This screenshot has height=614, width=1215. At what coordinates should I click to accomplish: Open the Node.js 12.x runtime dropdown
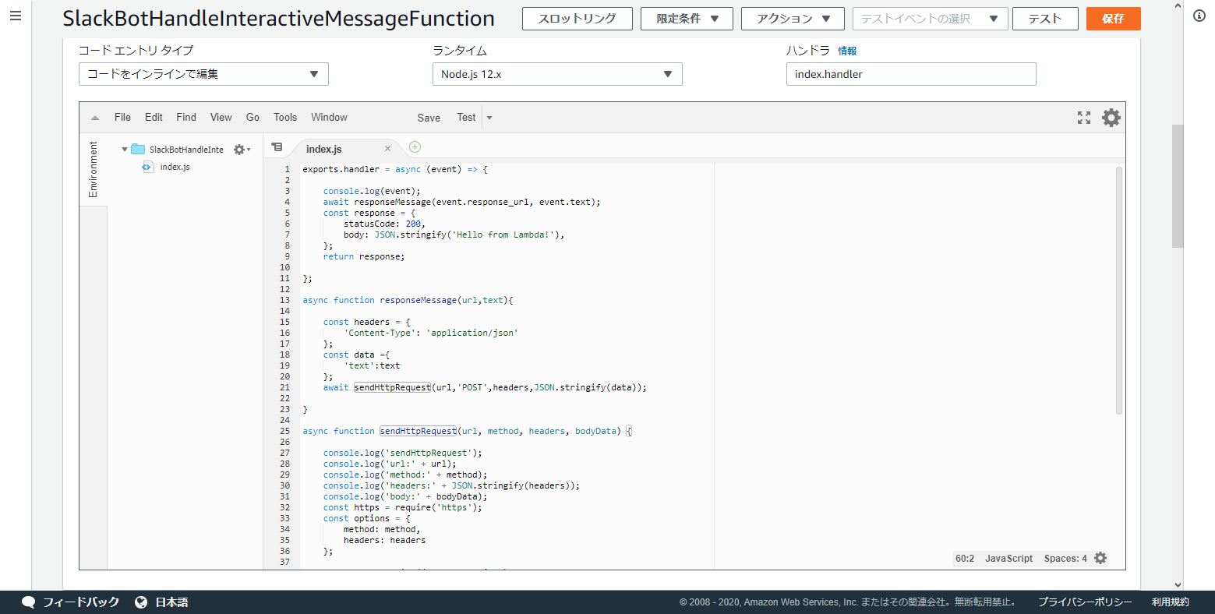[557, 74]
